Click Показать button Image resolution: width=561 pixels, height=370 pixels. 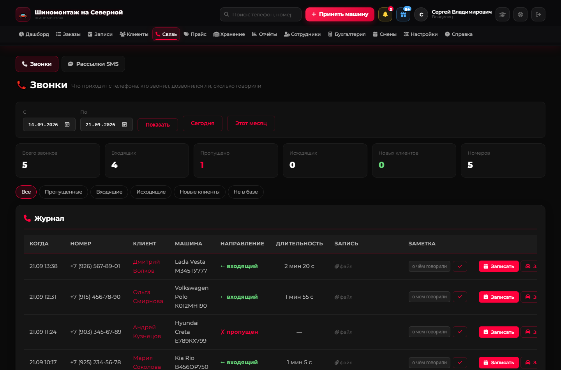coord(158,125)
